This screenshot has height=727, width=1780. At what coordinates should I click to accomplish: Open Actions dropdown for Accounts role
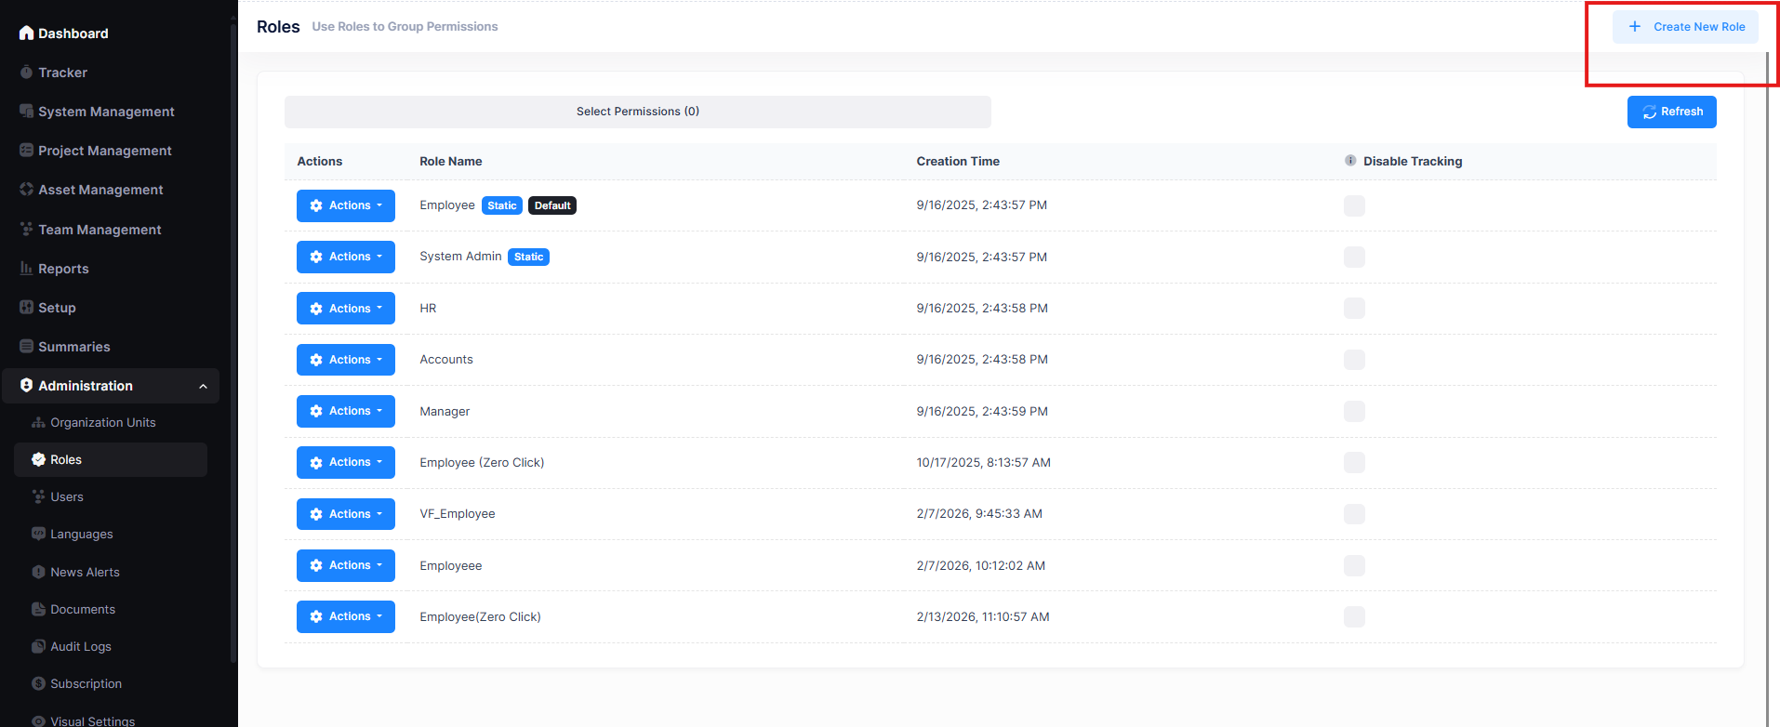click(346, 360)
